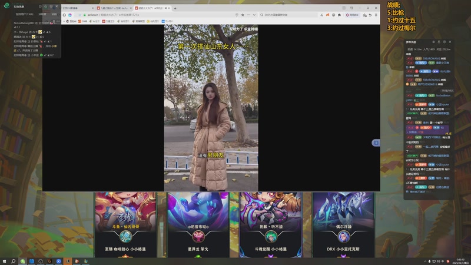This screenshot has width=471, height=265.
Task: Bookmark this page with the star icon
Action: coord(243,15)
